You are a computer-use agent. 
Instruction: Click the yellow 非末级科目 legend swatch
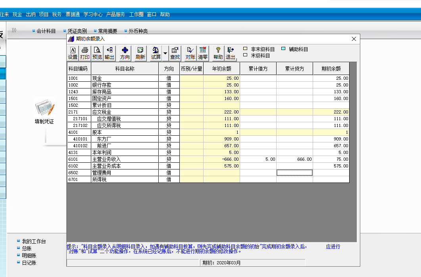(245, 48)
